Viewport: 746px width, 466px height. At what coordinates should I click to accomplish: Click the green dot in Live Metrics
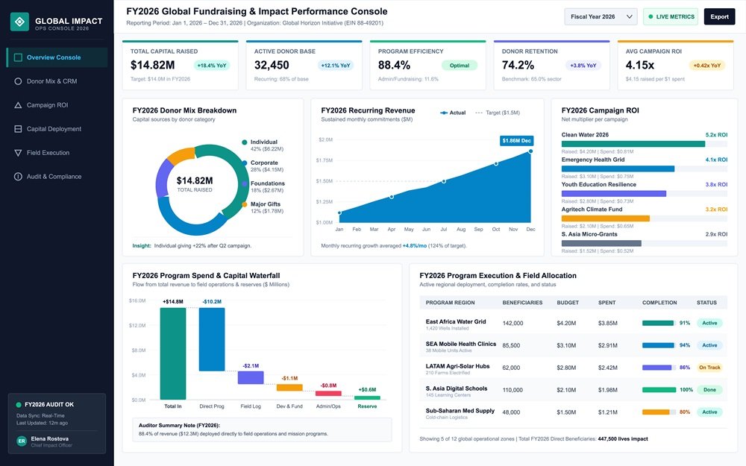(651, 16)
